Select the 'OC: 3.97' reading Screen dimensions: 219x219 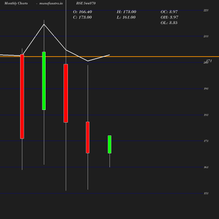(169, 12)
